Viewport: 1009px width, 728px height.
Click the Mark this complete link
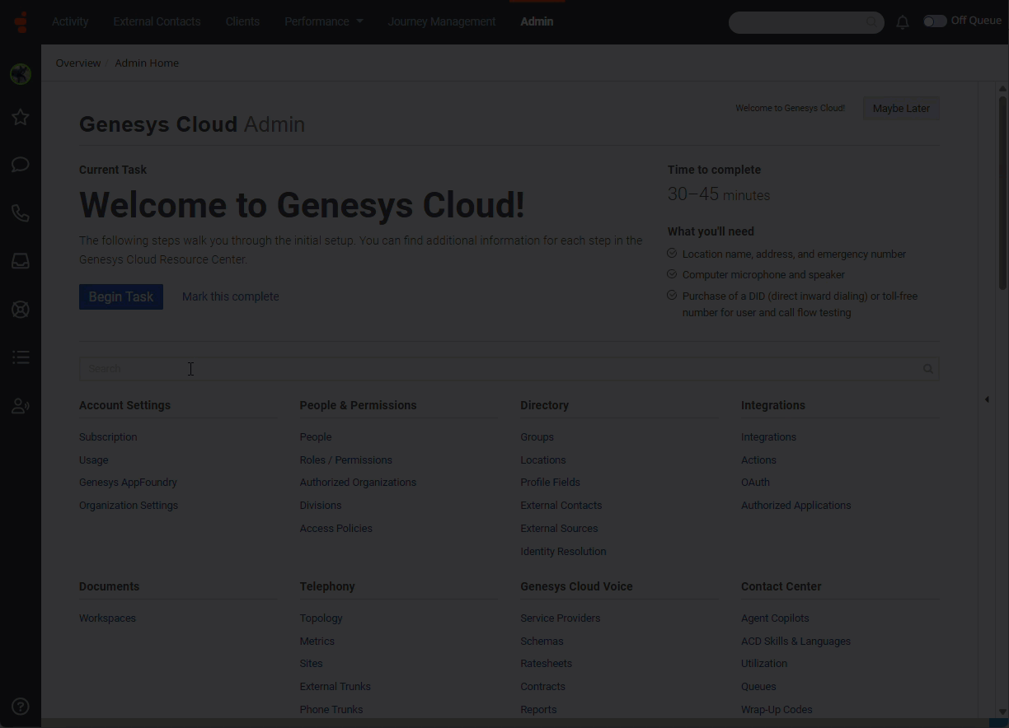pos(230,296)
